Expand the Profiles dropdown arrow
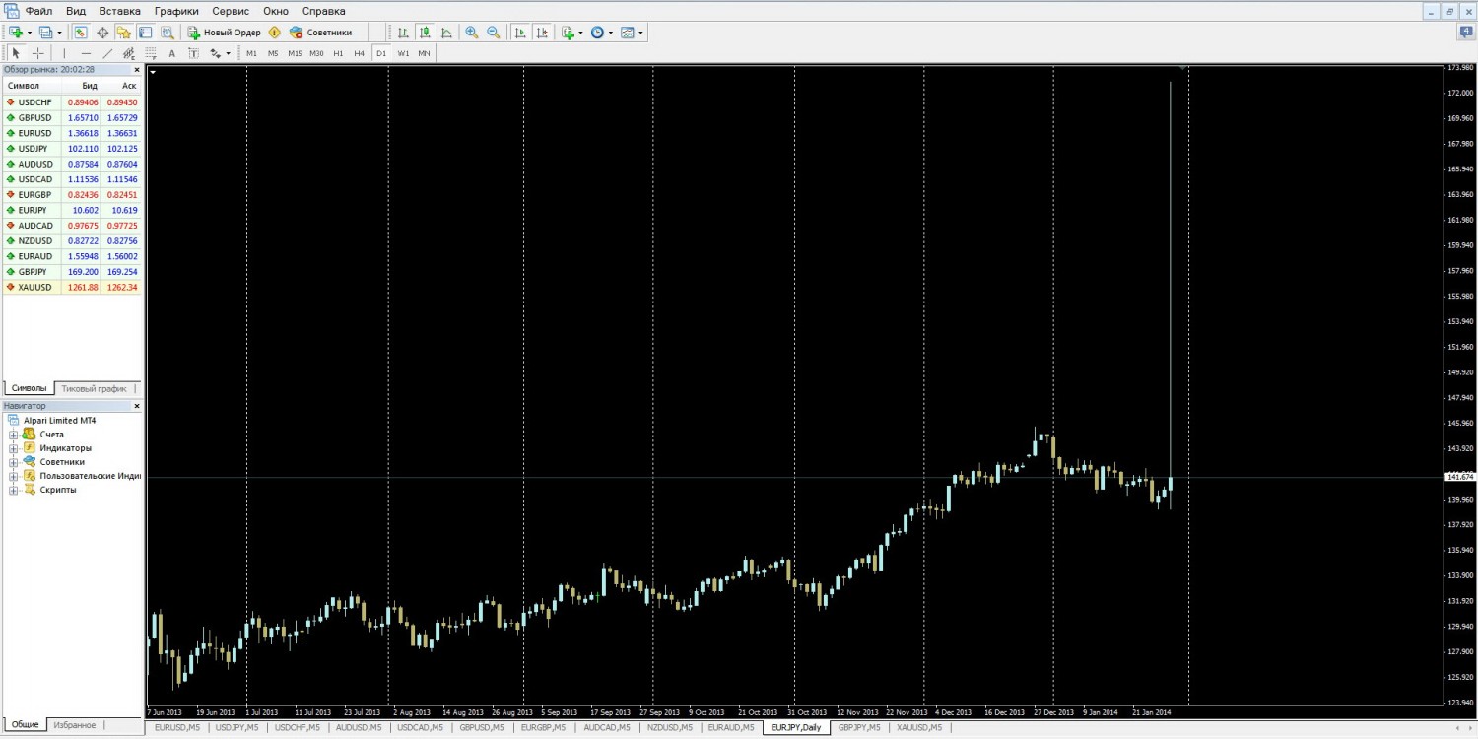The height and width of the screenshot is (739, 1478). point(59,33)
